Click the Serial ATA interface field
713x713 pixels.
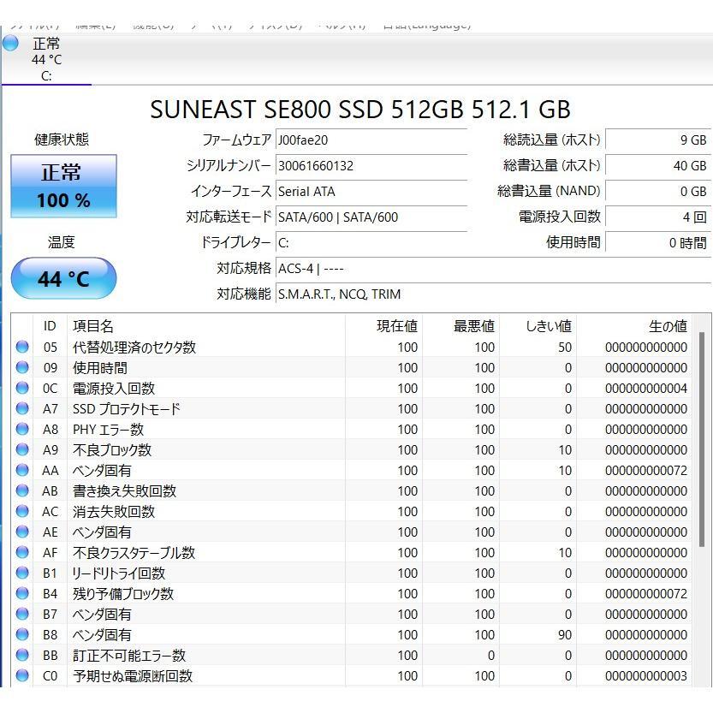[371, 192]
